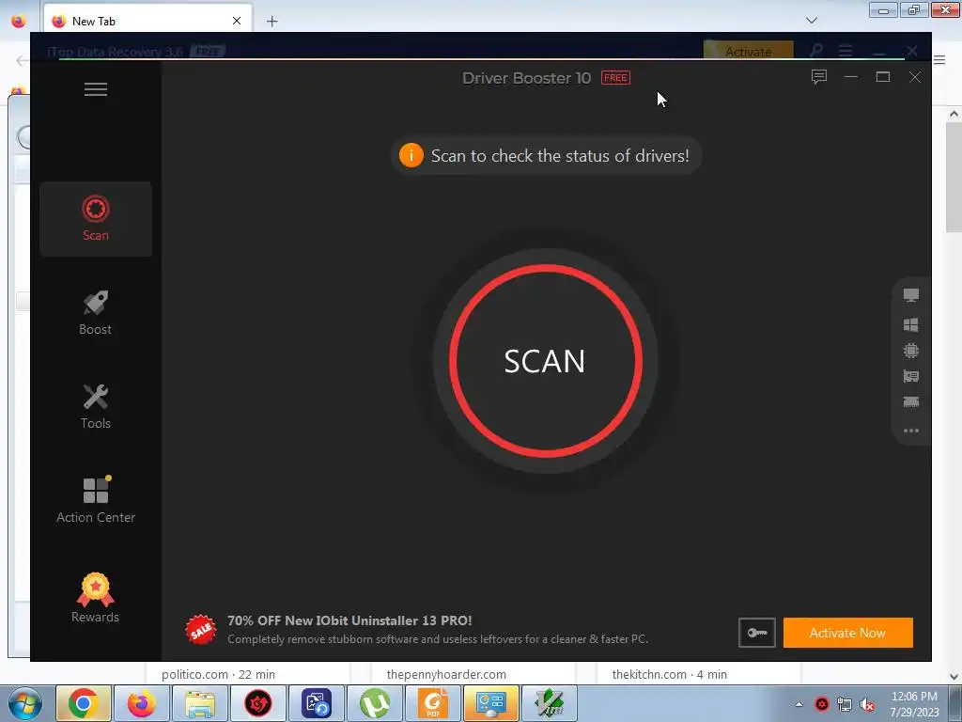Image resolution: width=962 pixels, height=722 pixels.
Task: Open the Tools section
Action: tap(96, 406)
